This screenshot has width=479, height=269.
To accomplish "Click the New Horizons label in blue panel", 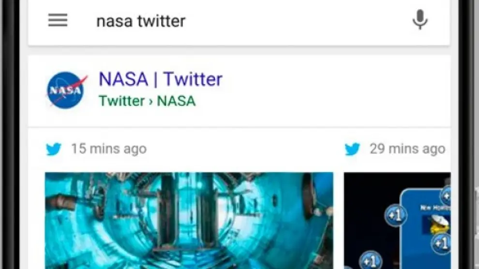I will pos(433,207).
